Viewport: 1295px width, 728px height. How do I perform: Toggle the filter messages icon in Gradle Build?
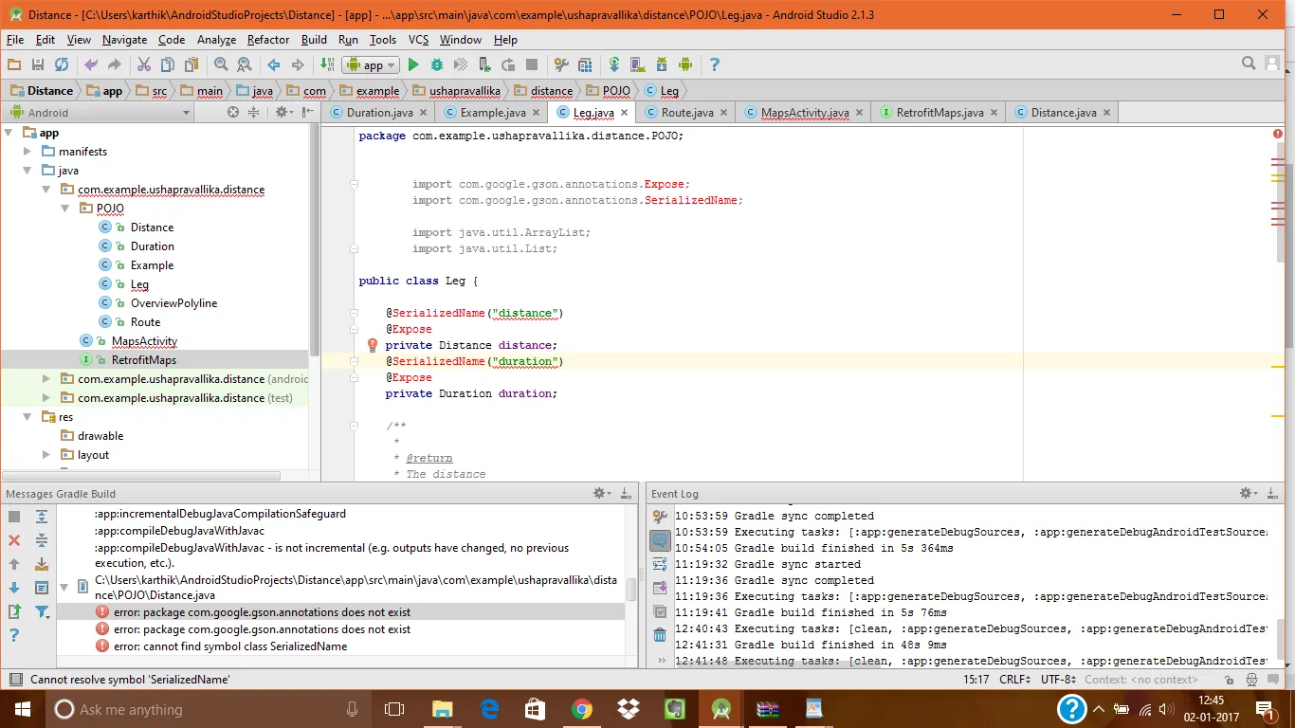point(42,612)
